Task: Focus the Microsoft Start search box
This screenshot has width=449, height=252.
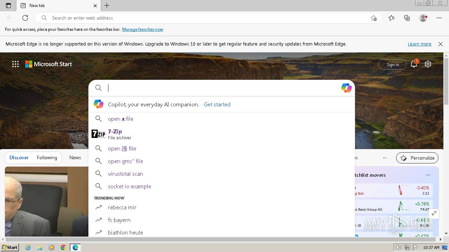Action: (222, 88)
